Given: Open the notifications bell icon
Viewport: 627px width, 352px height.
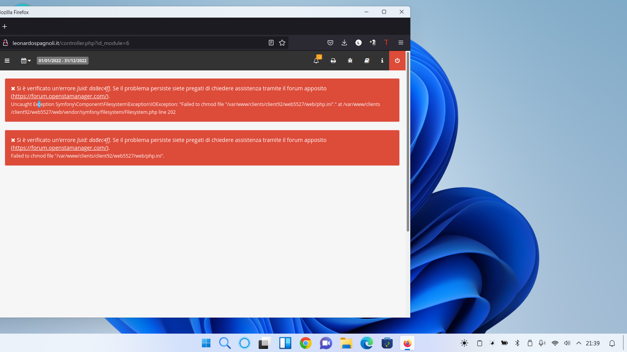Looking at the screenshot, I should coord(316,61).
